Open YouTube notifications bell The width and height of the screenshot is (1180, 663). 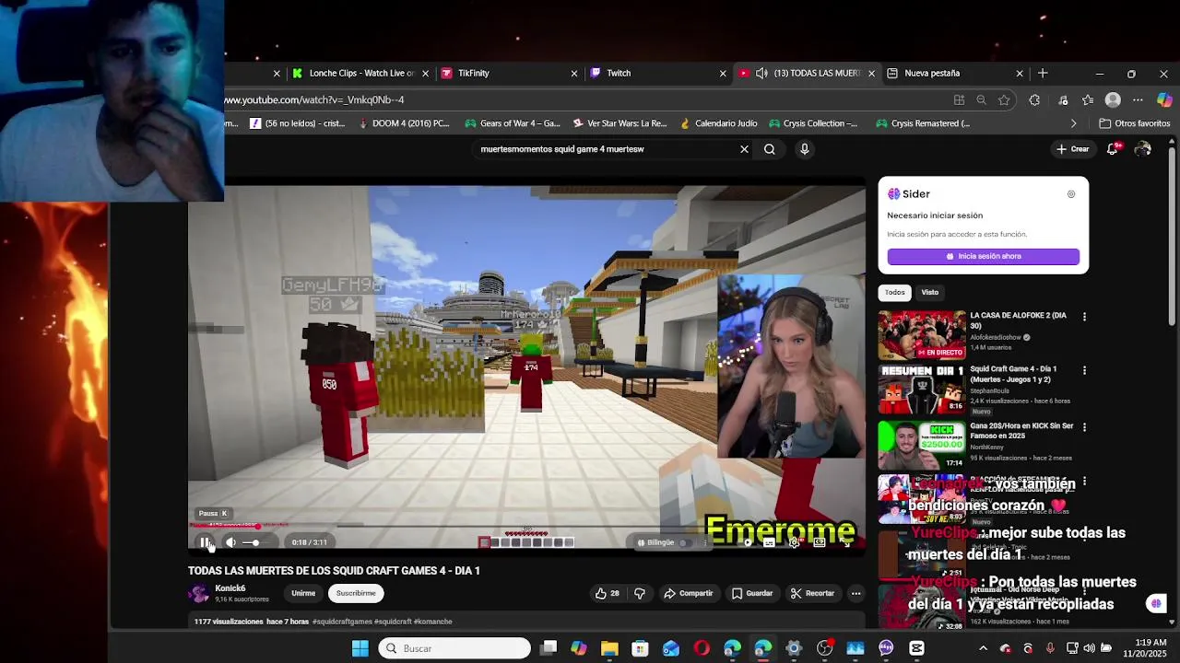click(x=1113, y=149)
